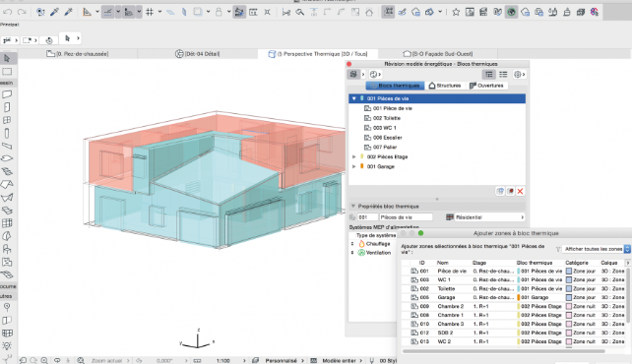
Task: Select the Curtain Wall tool in toolbox
Action: [x=7, y=223]
